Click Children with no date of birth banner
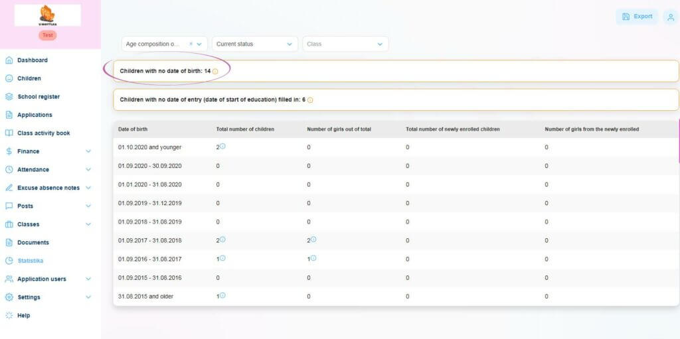 click(396, 71)
